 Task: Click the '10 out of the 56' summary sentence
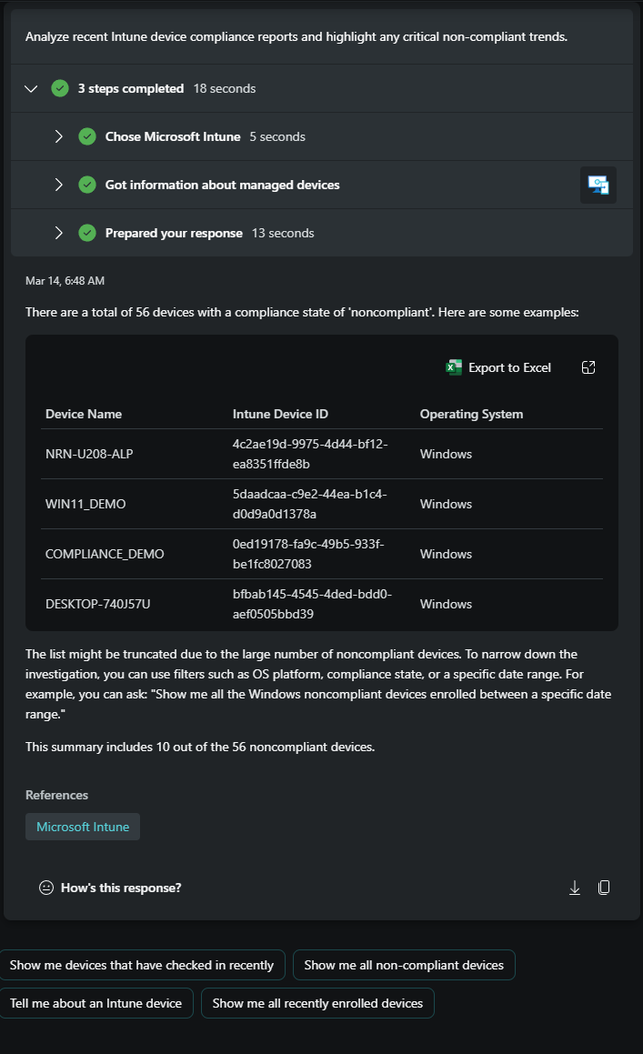(200, 747)
